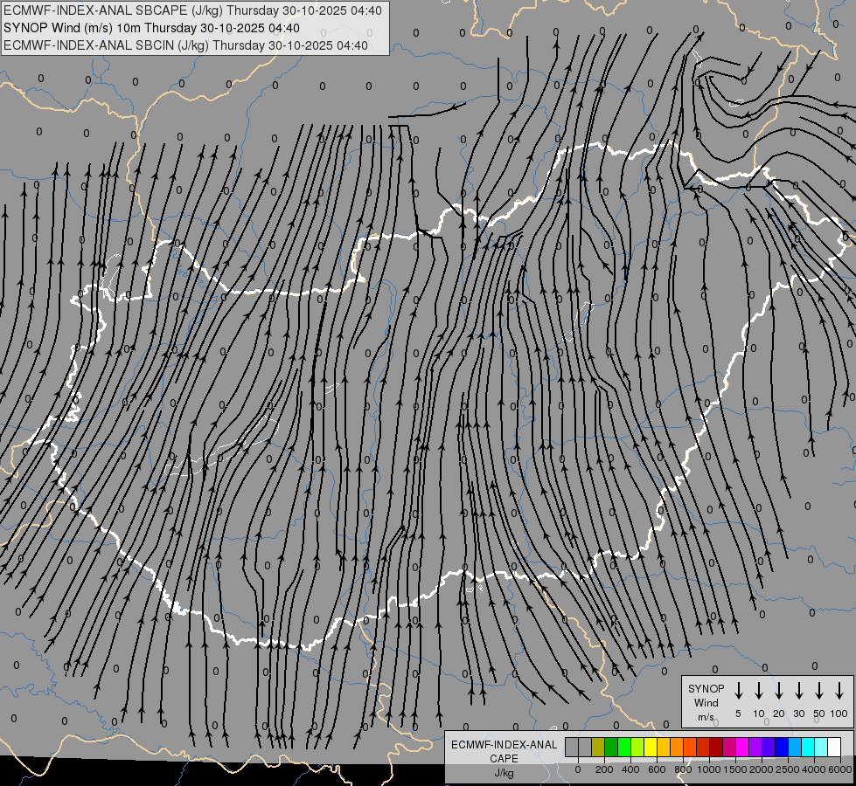Click the SBCIN title line in header
The height and width of the screenshot is (786, 856).
[185, 45]
